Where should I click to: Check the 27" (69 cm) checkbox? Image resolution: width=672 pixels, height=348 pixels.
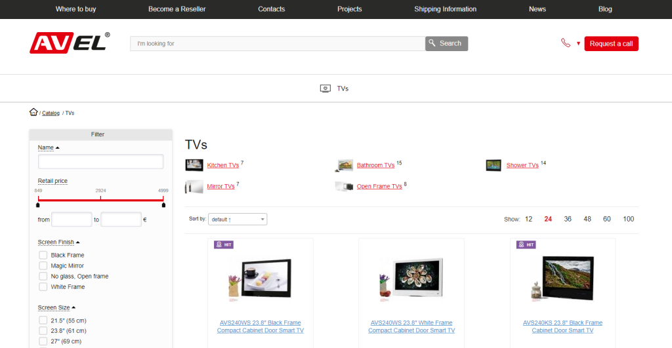click(43, 341)
